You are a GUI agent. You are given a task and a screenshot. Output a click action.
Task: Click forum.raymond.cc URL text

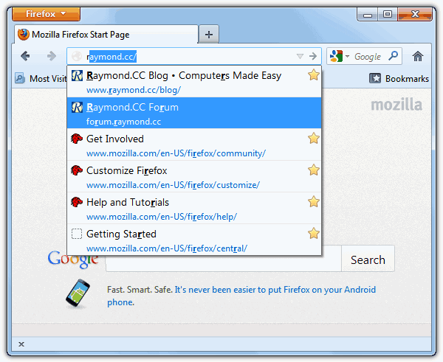124,122
